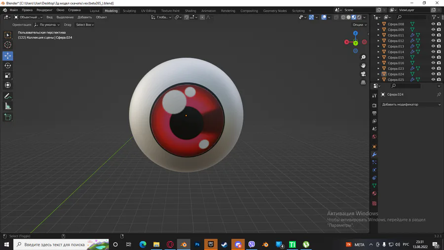Viewport: 444px width, 250px height.
Task: Select the Select Box tool in toolbar
Action: (7, 35)
